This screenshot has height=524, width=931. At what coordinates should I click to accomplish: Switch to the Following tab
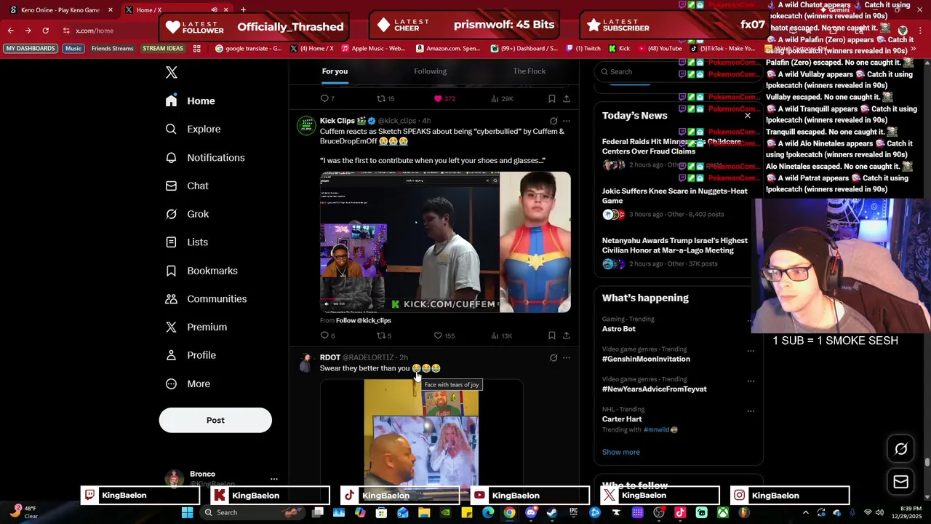pyautogui.click(x=431, y=71)
